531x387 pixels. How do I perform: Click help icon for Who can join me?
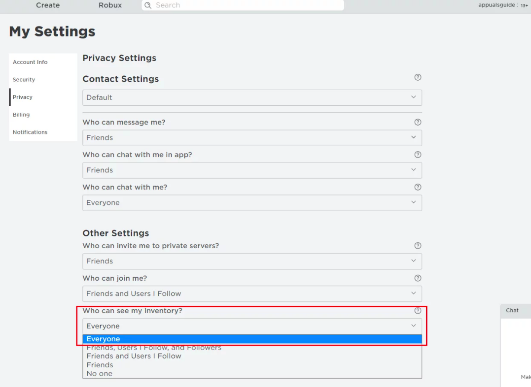coord(418,278)
